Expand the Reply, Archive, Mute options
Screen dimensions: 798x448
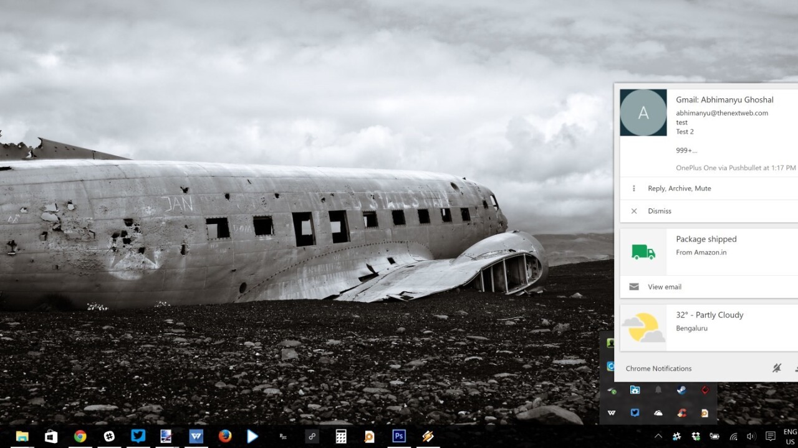coord(679,189)
